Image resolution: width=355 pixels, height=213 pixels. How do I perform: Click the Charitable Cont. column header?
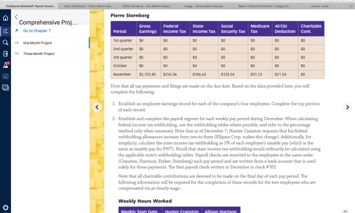(x=311, y=29)
